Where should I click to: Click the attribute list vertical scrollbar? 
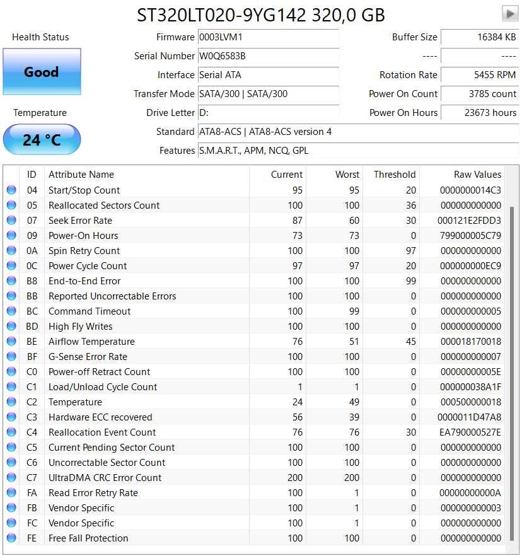pos(512,373)
